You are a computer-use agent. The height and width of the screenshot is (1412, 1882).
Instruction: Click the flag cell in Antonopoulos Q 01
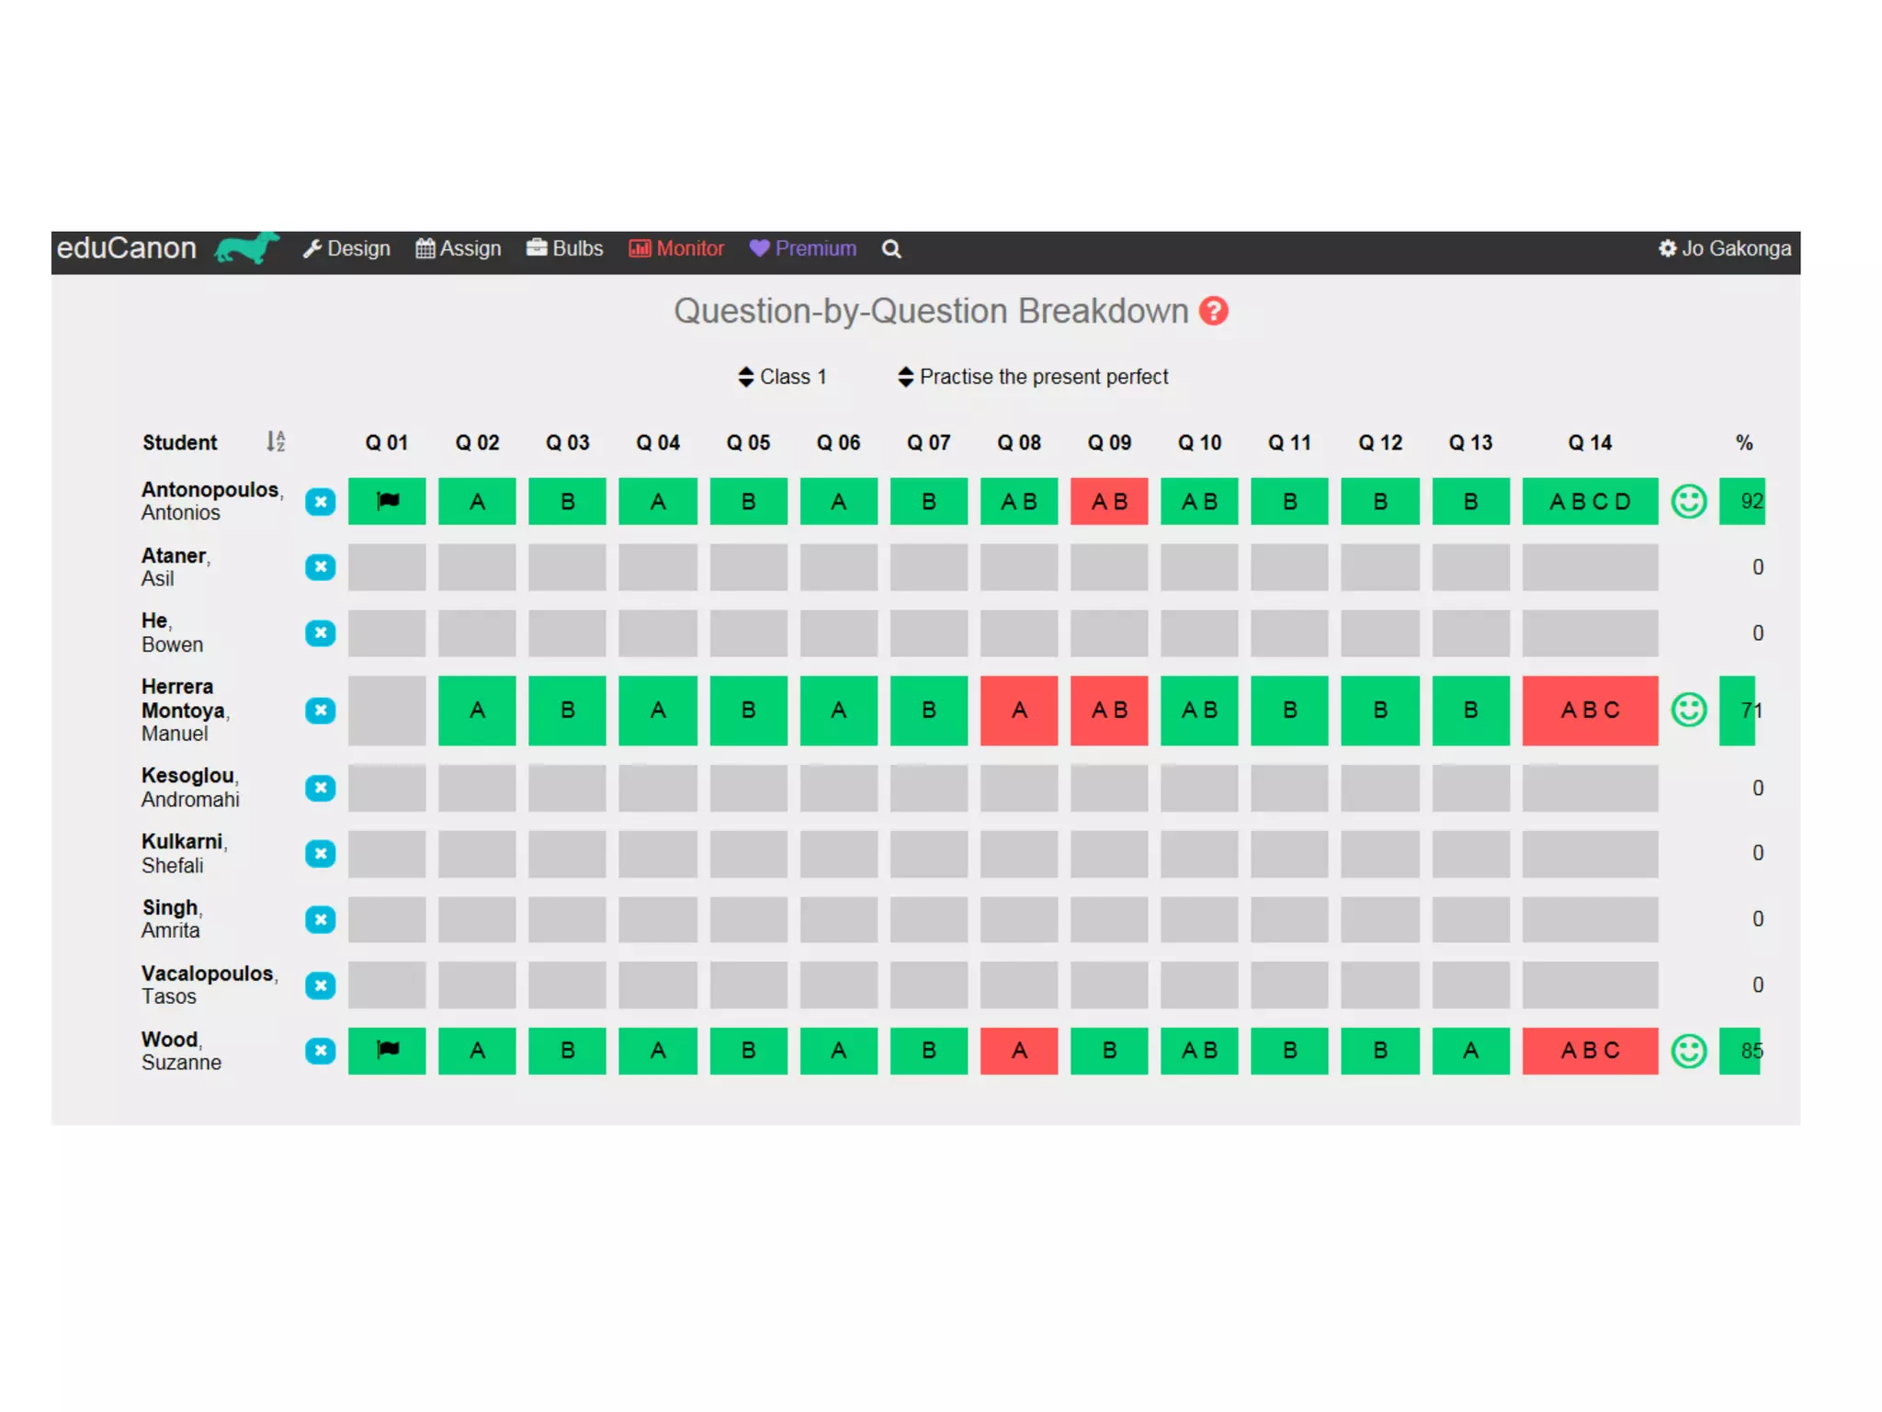click(387, 502)
